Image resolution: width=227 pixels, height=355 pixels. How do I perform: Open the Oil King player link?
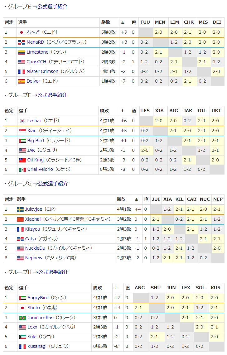pos(35,160)
